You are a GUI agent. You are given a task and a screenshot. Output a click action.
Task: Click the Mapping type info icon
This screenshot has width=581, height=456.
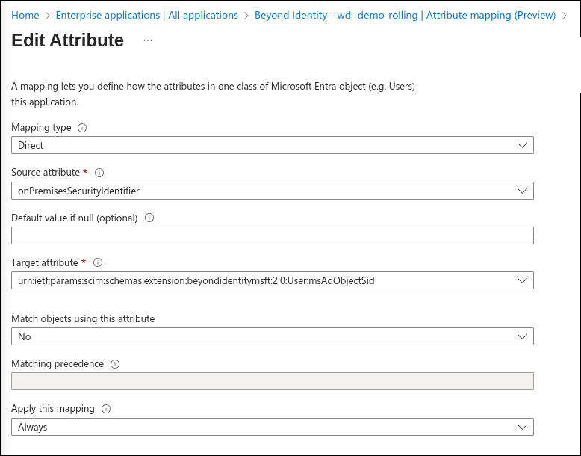[x=82, y=128]
